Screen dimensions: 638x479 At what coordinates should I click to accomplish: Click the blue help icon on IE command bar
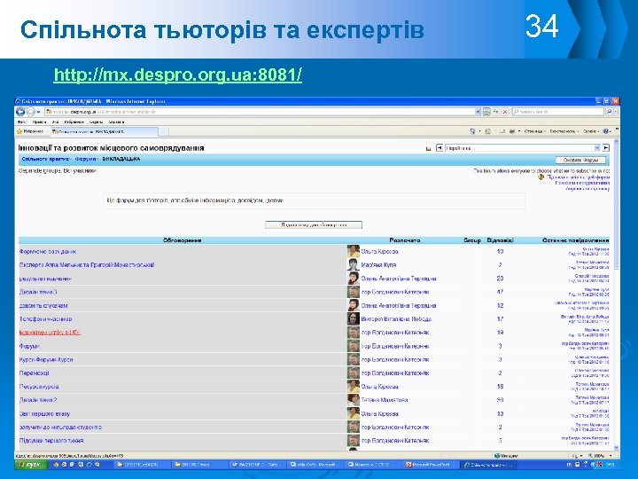(x=606, y=131)
